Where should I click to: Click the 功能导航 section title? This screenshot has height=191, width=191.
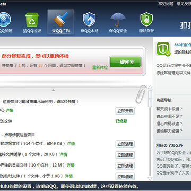pyautogui.click(x=164, y=100)
